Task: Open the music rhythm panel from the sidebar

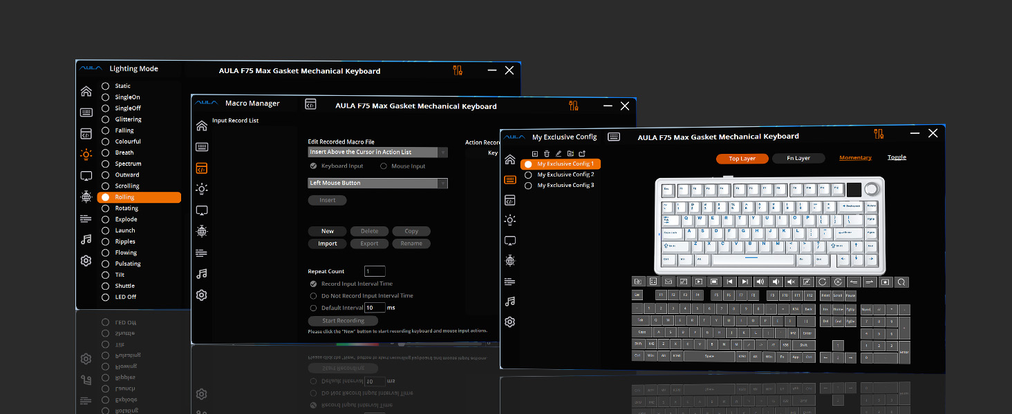Action: point(510,302)
